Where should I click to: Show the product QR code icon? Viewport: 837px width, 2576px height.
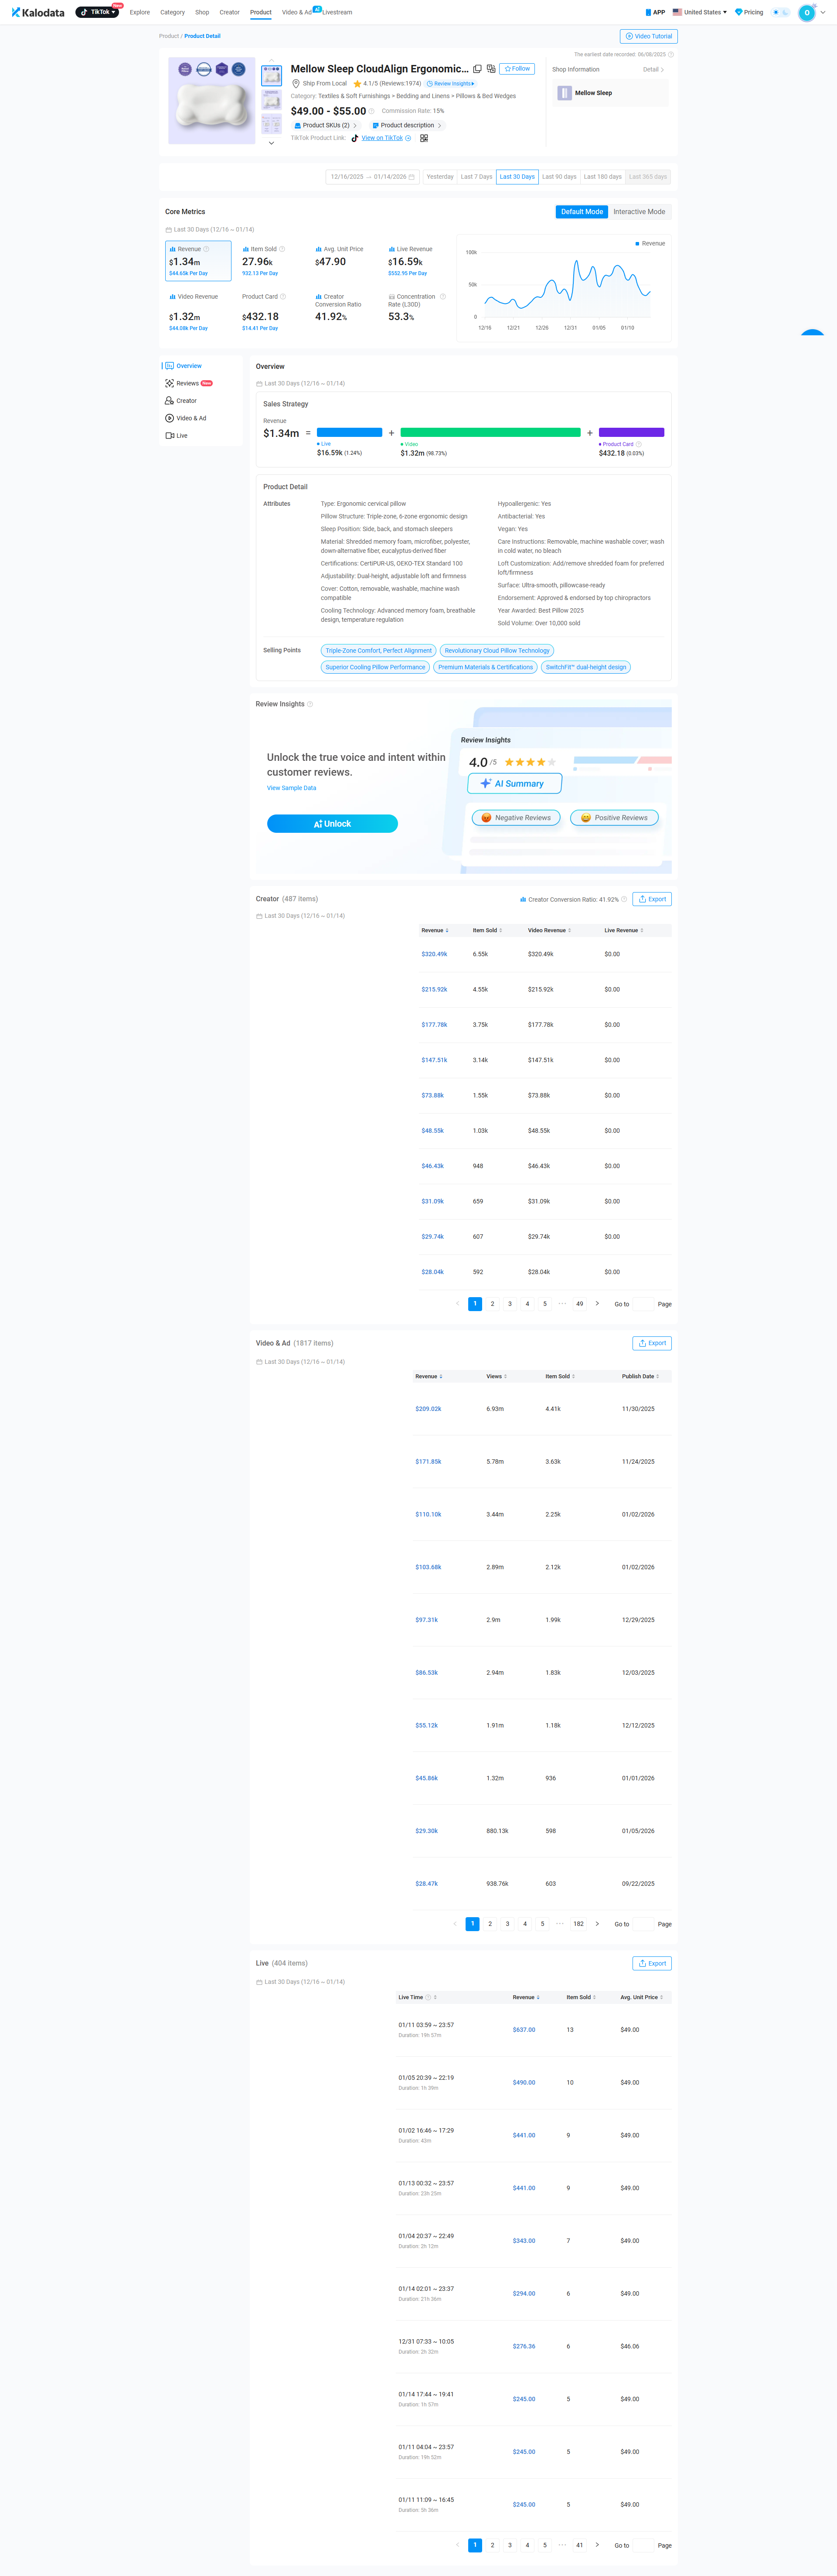(x=424, y=138)
